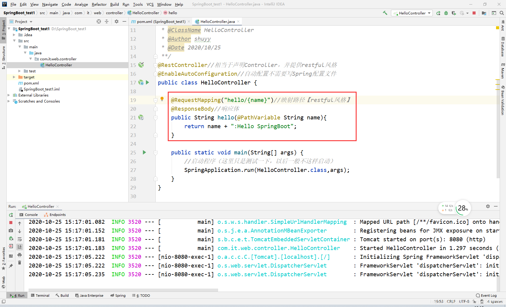Toggle scroll to end in the console
The width and height of the screenshot is (506, 307).
tap(20, 247)
